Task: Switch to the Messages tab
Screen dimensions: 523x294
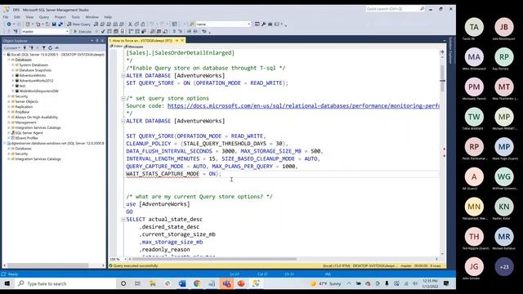Action: 135,47
